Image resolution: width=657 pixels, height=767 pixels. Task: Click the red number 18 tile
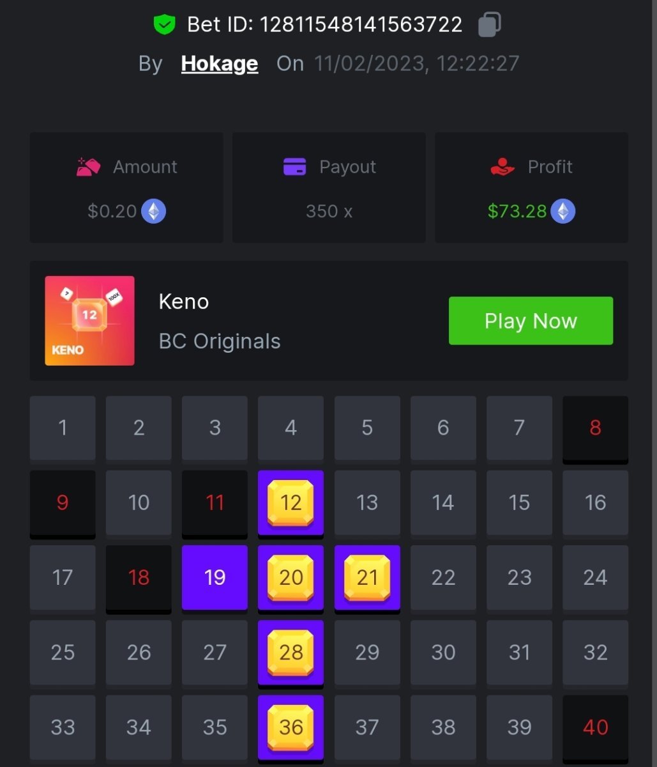click(x=139, y=578)
